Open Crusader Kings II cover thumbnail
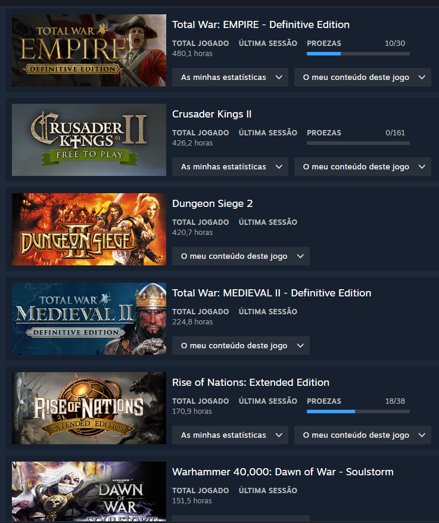 [x=89, y=140]
